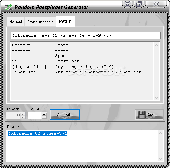Image resolution: width=170 pixels, height=168 pixels.
Task: Click the [charlist] help row
Action: pyautogui.click(x=77, y=72)
